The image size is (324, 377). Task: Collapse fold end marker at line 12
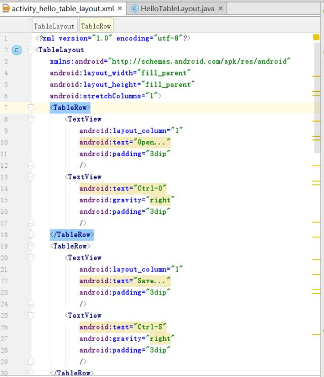click(31, 165)
